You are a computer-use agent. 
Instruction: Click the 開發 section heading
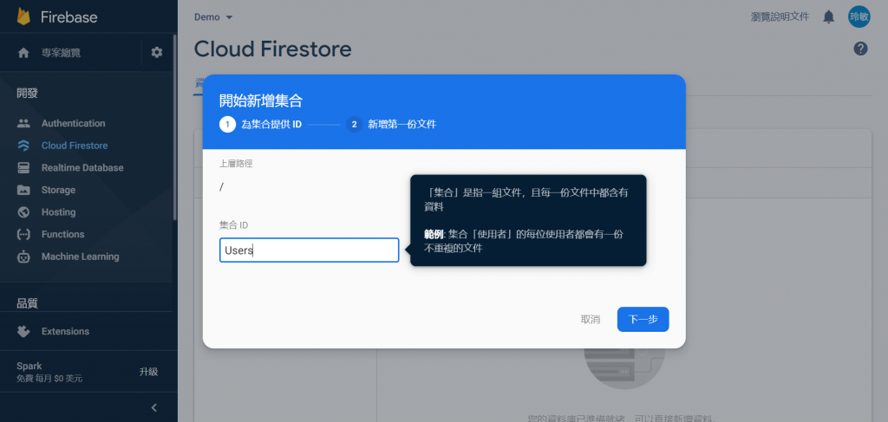coord(27,94)
